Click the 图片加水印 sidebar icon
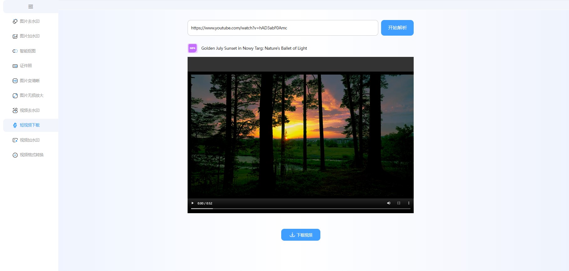Viewport: 569px width, 271px height. coord(15,36)
